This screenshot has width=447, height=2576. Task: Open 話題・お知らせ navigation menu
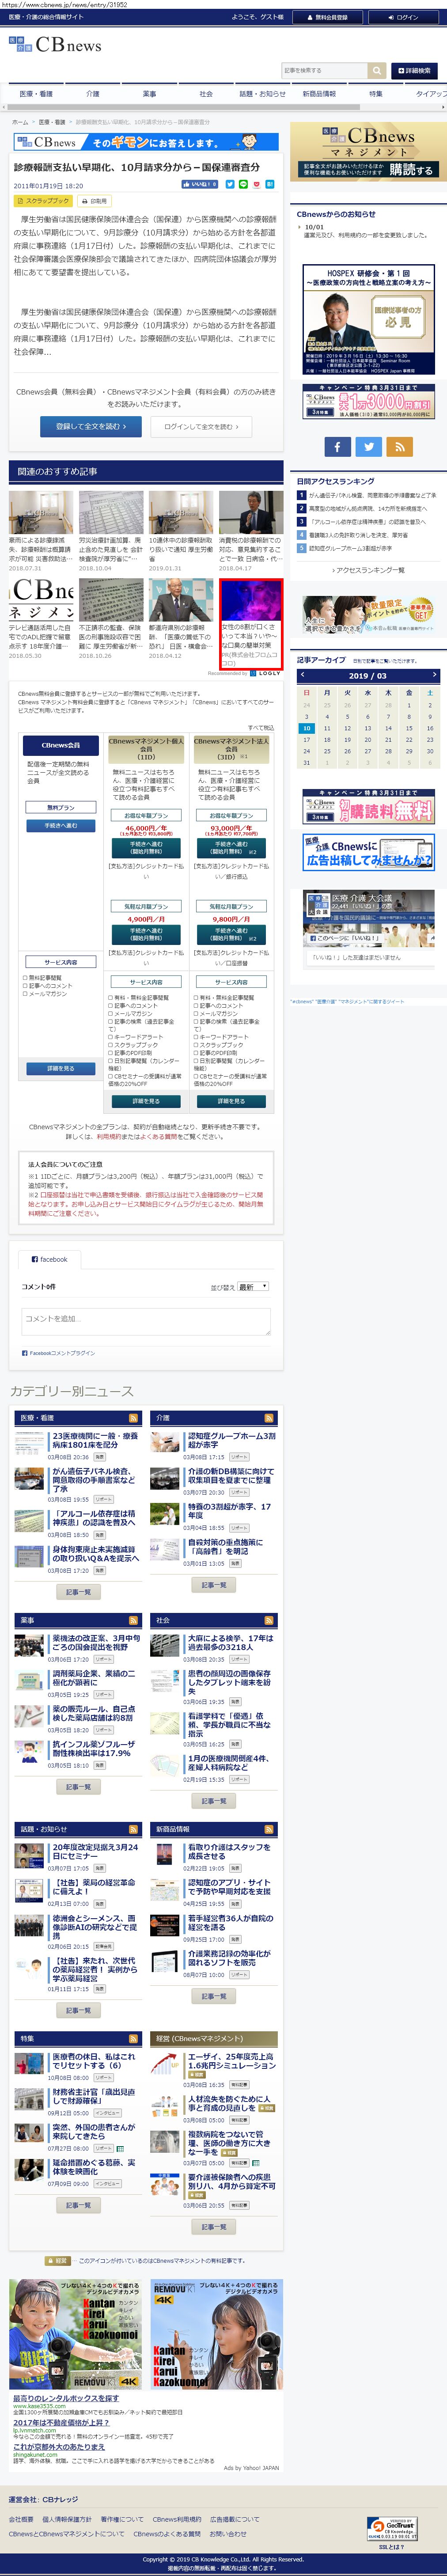(262, 93)
